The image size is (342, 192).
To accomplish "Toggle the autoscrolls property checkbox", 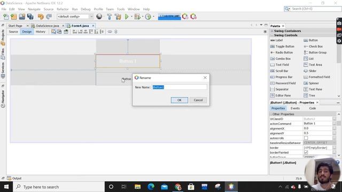I will (x=306, y=138).
